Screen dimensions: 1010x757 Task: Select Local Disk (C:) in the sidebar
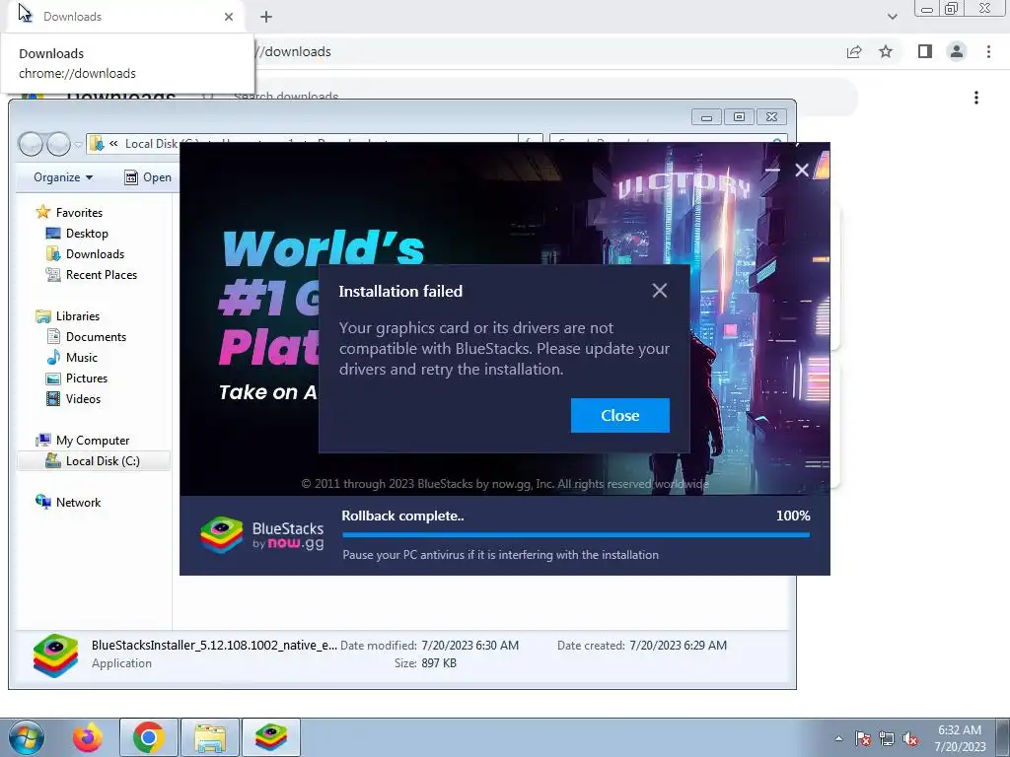click(103, 461)
